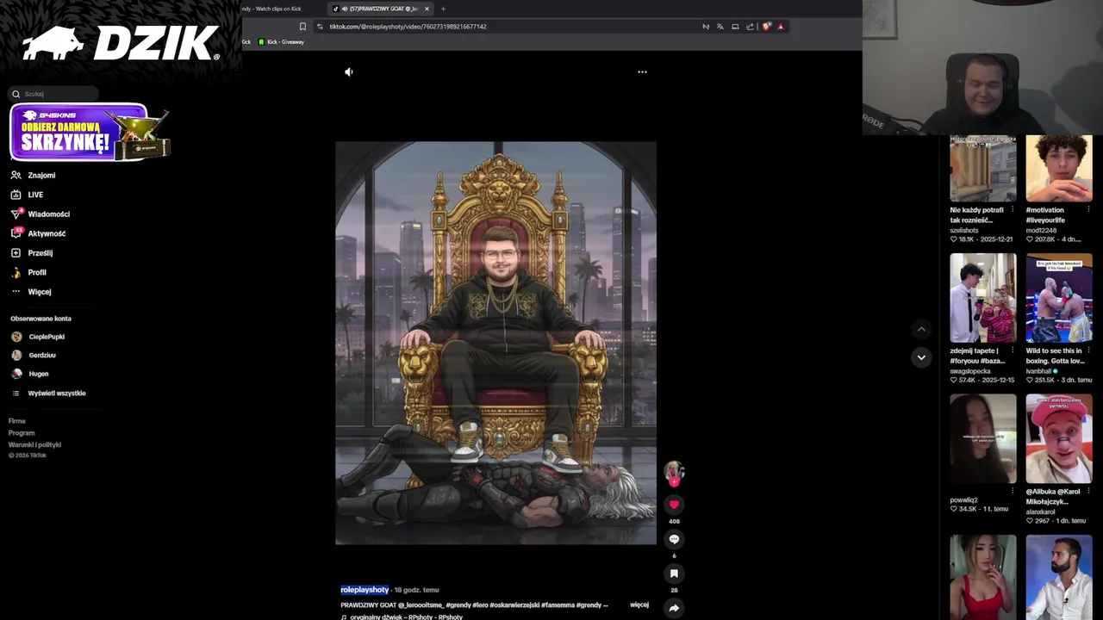Open Profil page in sidebar
Viewport: 1103px width, 620px height.
pyautogui.click(x=28, y=273)
